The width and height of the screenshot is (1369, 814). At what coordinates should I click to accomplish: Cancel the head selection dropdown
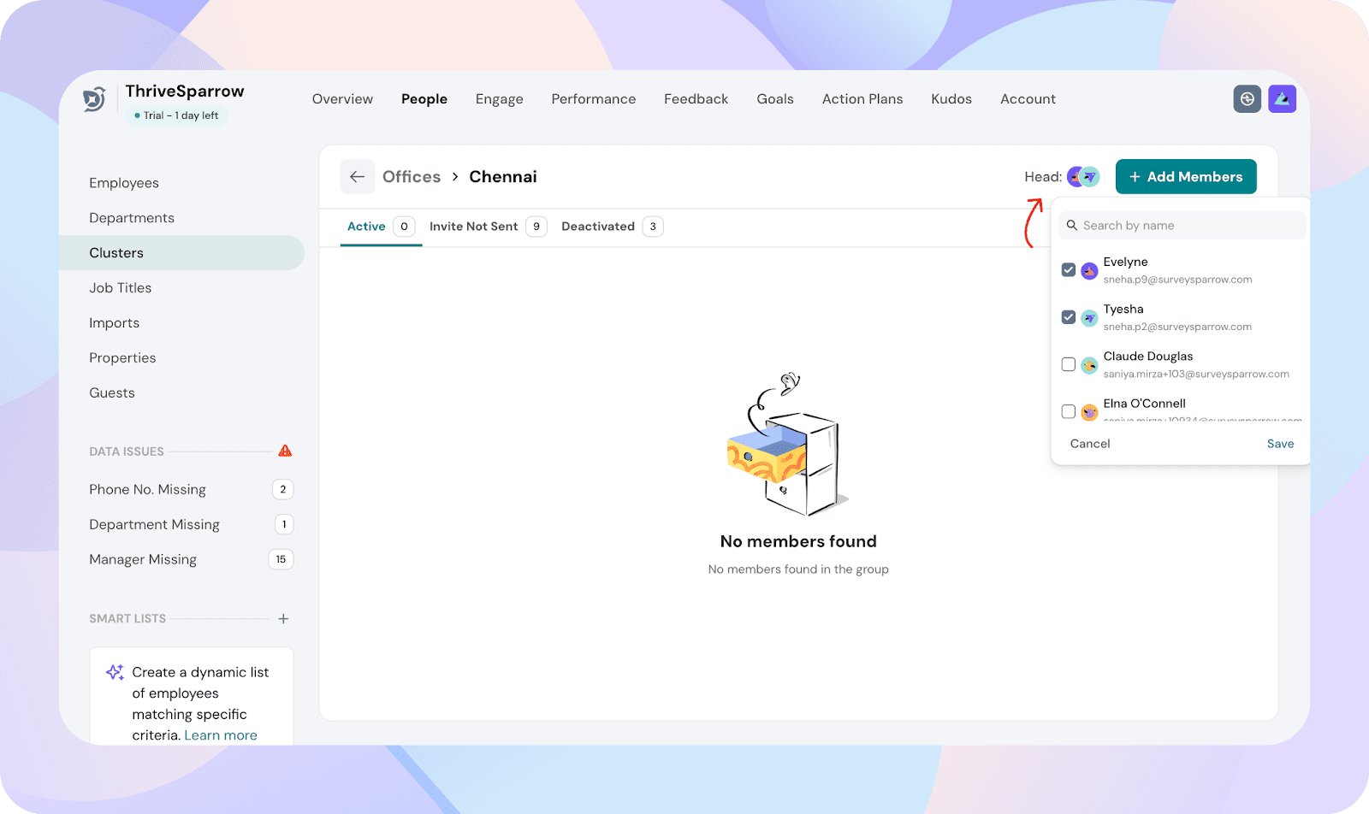click(x=1089, y=444)
